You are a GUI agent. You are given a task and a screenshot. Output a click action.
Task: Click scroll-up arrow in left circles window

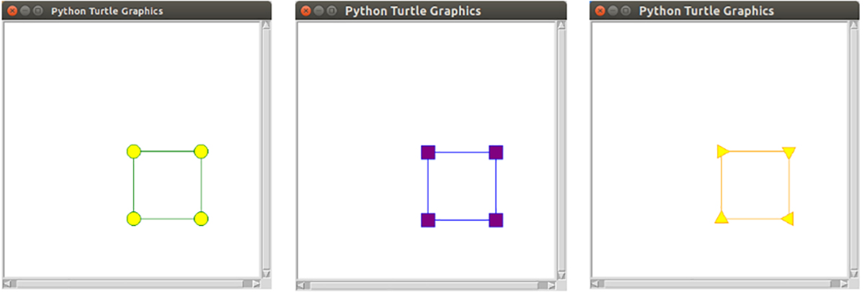266,25
